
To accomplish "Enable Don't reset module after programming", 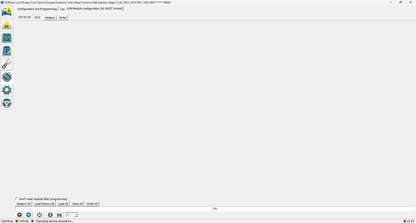I will tap(17, 199).
